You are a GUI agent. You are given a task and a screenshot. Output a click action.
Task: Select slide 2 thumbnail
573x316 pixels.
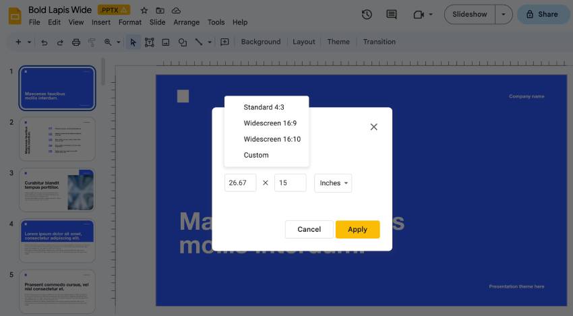(x=57, y=139)
